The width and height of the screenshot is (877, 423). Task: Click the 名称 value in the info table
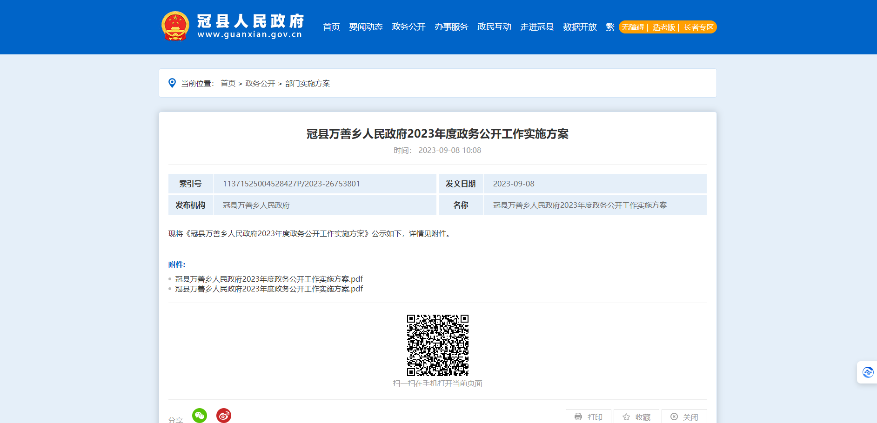(580, 205)
